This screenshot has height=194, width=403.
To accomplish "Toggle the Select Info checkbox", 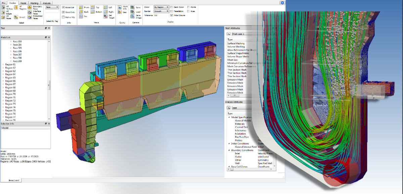I will tap(63, 12).
